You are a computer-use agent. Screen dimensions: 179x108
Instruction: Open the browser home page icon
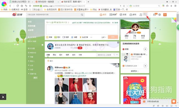click(22, 6)
